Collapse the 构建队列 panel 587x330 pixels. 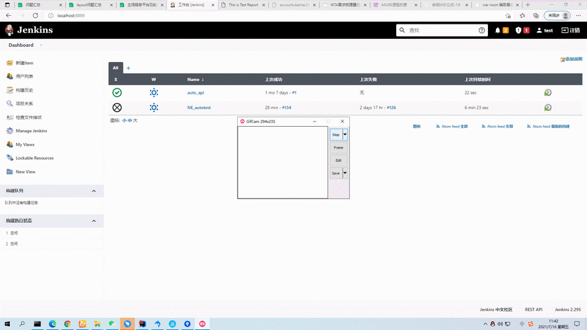click(94, 191)
